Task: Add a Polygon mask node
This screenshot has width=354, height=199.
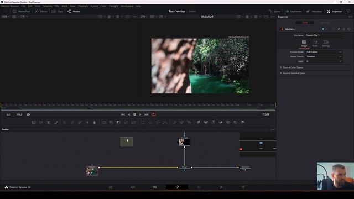Action: pyautogui.click(x=158, y=122)
